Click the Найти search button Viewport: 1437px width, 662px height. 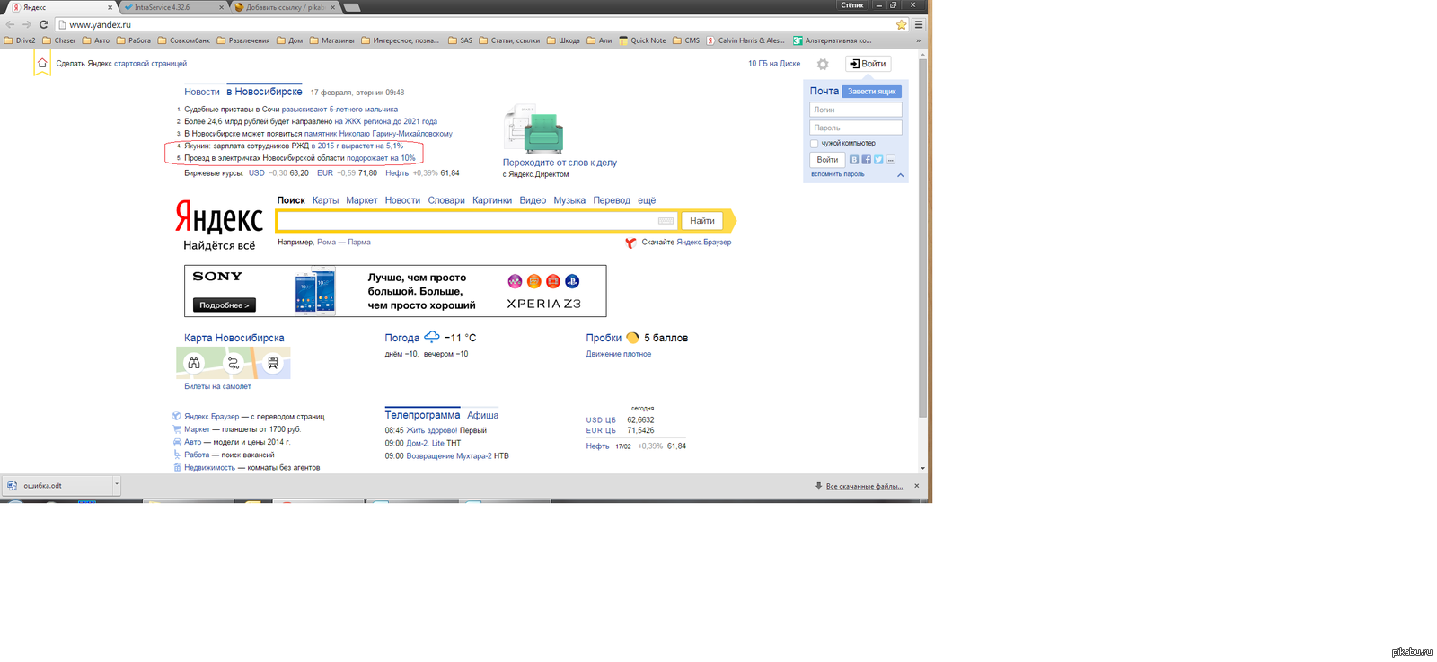coord(702,221)
